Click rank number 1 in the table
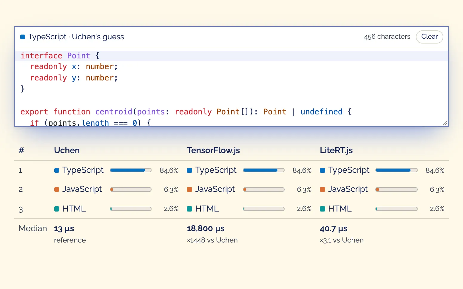Screen dimensions: 463x289 coord(20,170)
